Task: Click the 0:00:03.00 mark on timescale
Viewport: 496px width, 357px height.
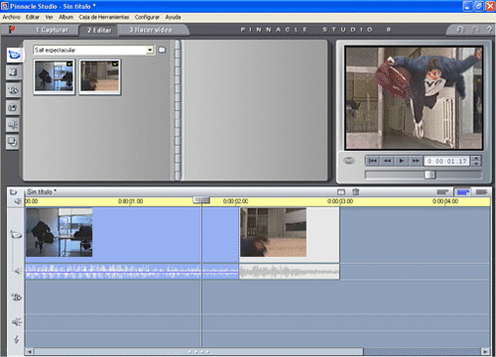Action: click(x=340, y=201)
